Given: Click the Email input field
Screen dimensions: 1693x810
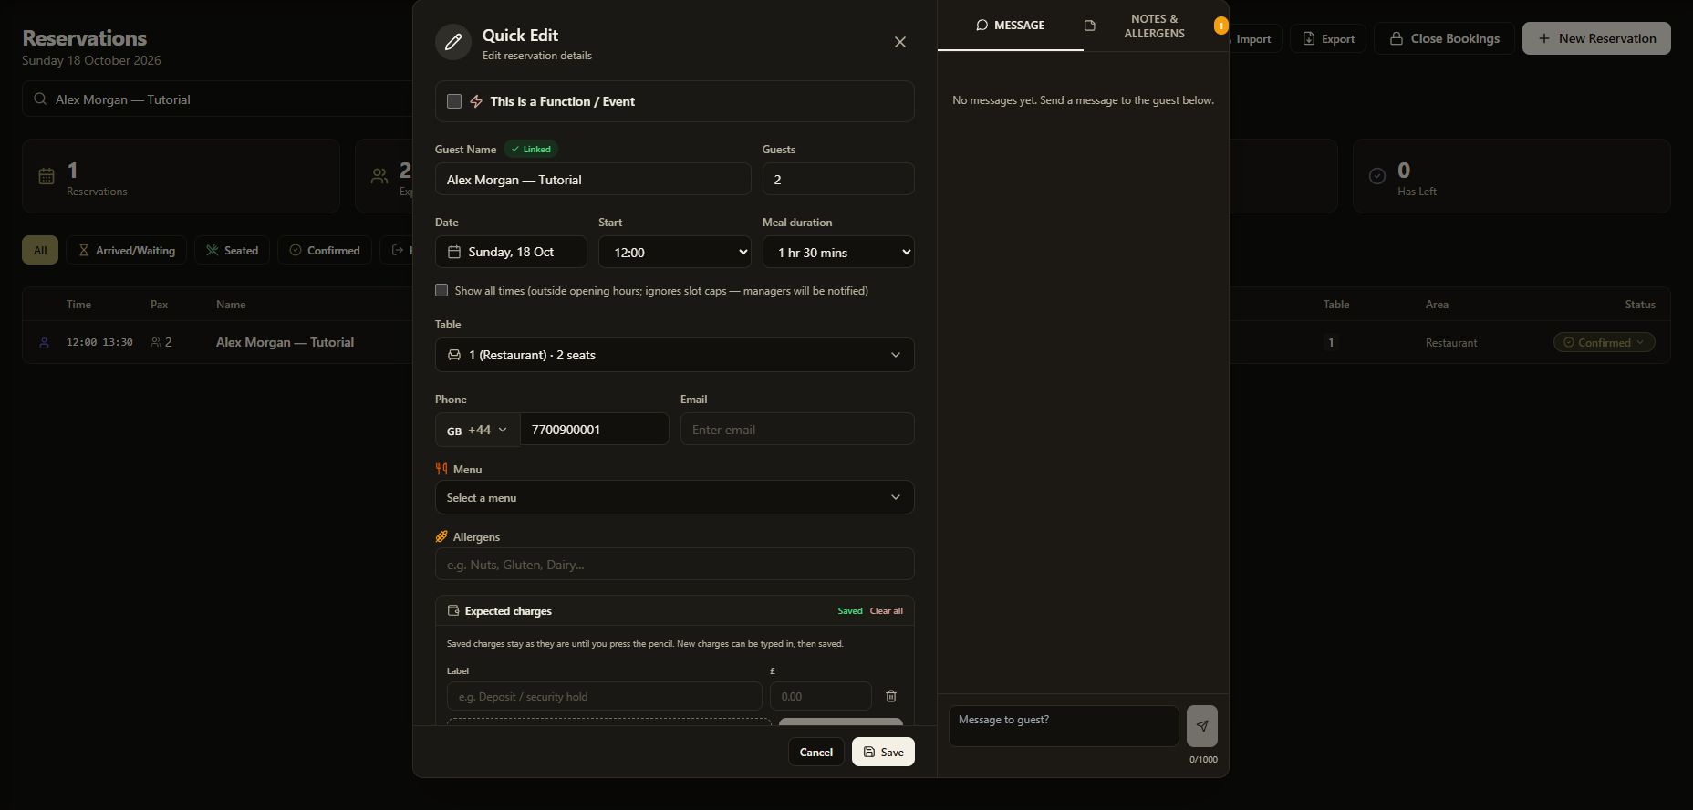Looking at the screenshot, I should (797, 429).
